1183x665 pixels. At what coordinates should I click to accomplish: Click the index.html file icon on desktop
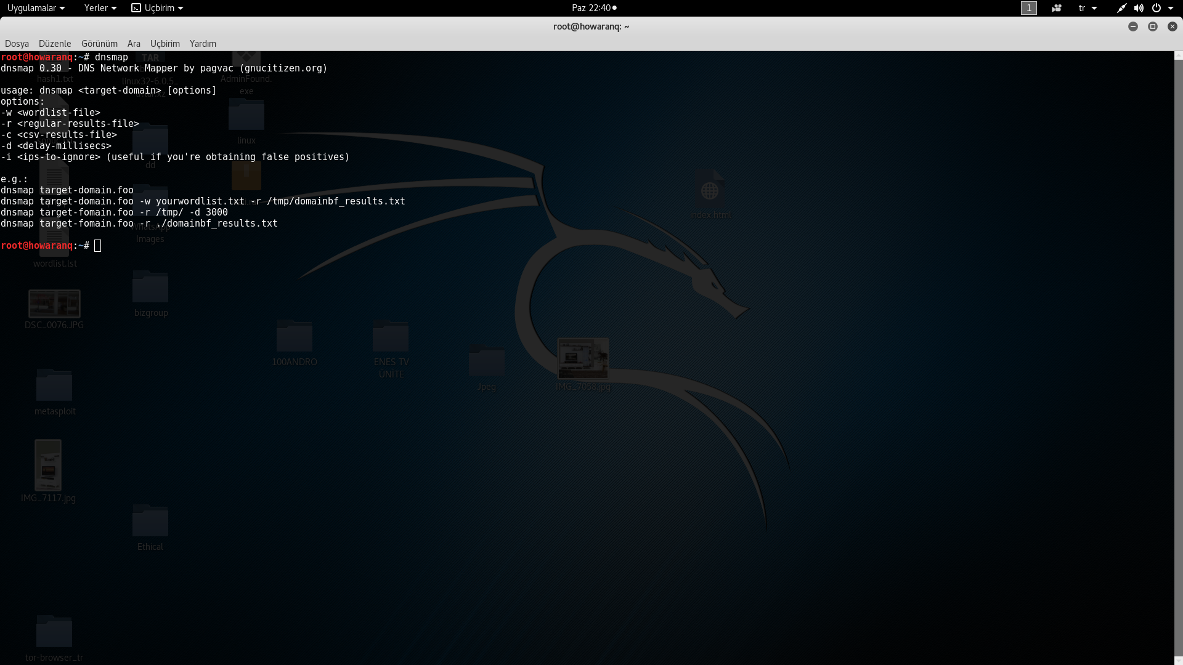point(710,188)
